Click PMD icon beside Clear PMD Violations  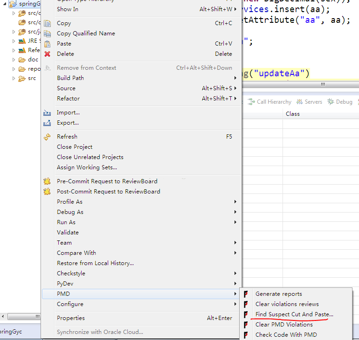point(246,325)
